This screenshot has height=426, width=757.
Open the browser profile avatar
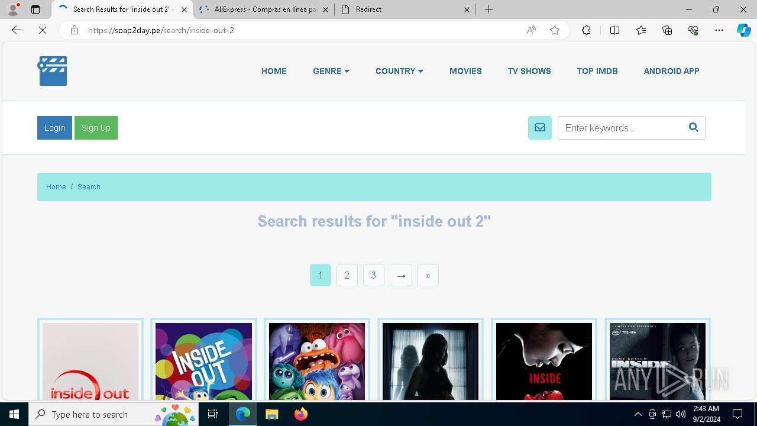[13, 9]
